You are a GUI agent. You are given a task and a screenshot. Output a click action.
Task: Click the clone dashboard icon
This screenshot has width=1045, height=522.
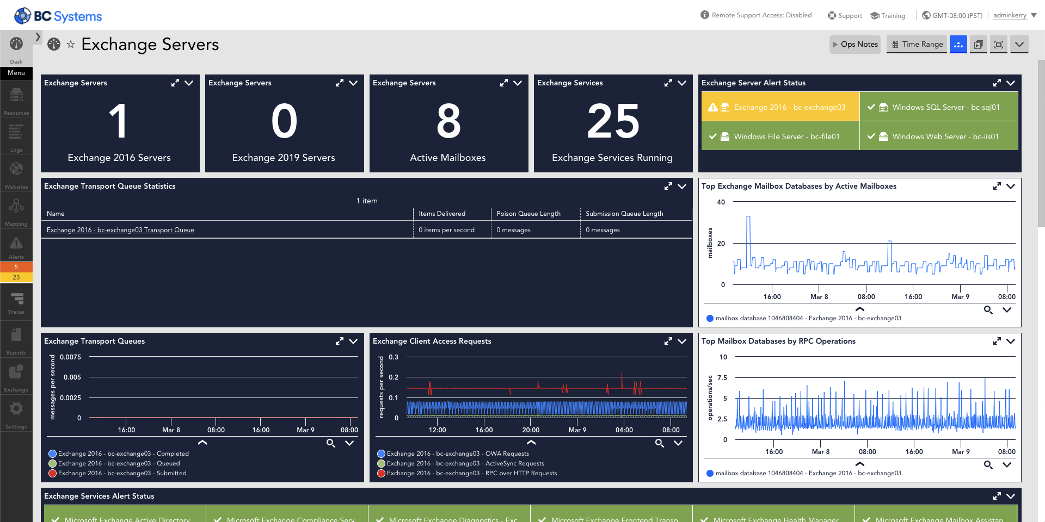[x=979, y=45]
